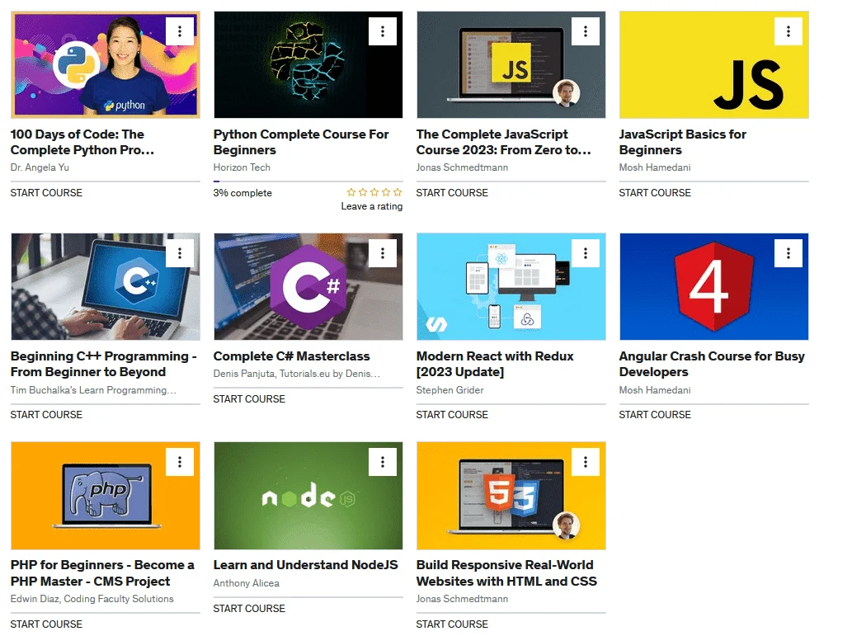The image size is (852, 636).
Task: Click the '3% complete' text
Action: pyautogui.click(x=242, y=193)
